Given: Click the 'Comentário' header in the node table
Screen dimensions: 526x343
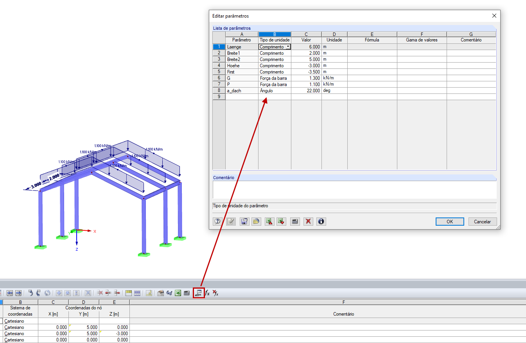Looking at the screenshot, I should click(344, 314).
